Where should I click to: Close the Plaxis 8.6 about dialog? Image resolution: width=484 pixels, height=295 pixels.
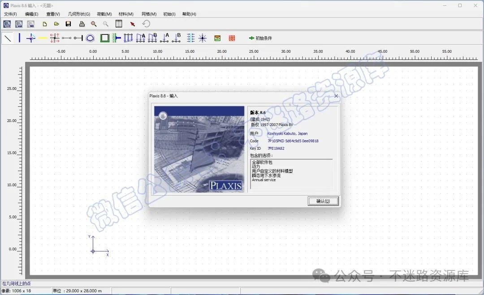pyautogui.click(x=336, y=96)
